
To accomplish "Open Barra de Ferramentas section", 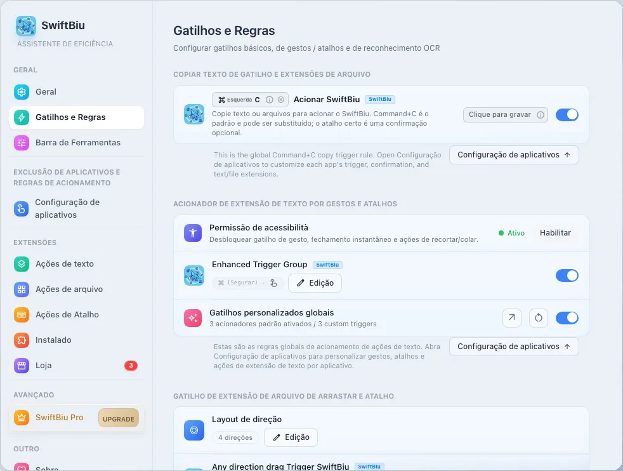I will pos(76,143).
